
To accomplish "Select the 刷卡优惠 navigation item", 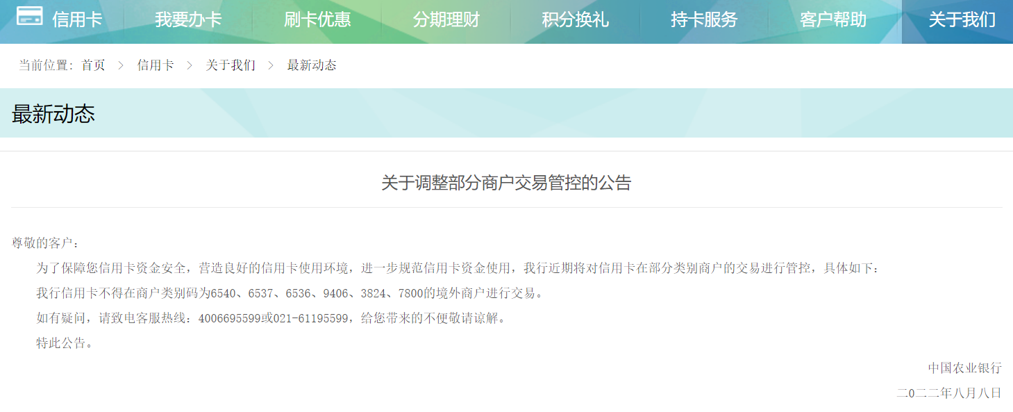I will 317,19.
